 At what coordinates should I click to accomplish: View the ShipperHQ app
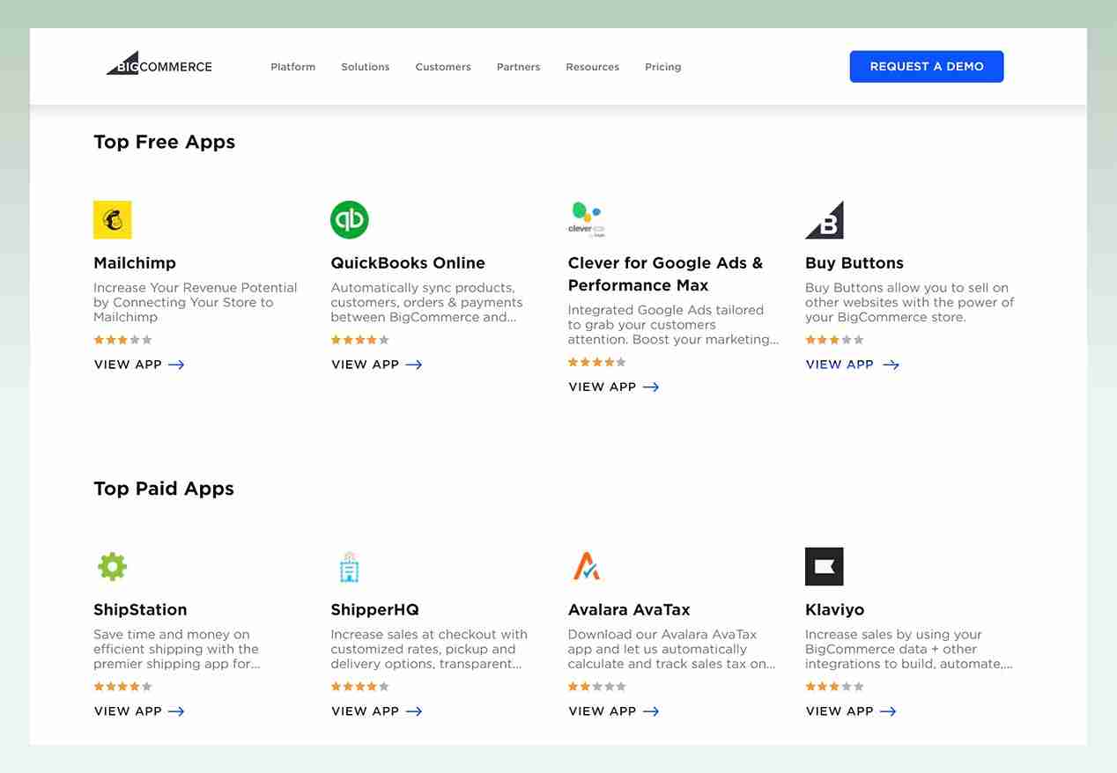tap(377, 711)
